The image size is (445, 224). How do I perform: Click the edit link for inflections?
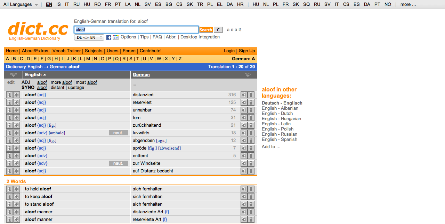pos(11,82)
